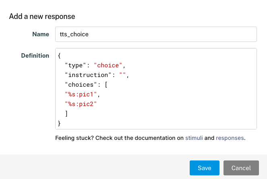Viewport: 267px width, 179px height.
Task: Click the opening square bracket after choices
Action: click(106, 85)
